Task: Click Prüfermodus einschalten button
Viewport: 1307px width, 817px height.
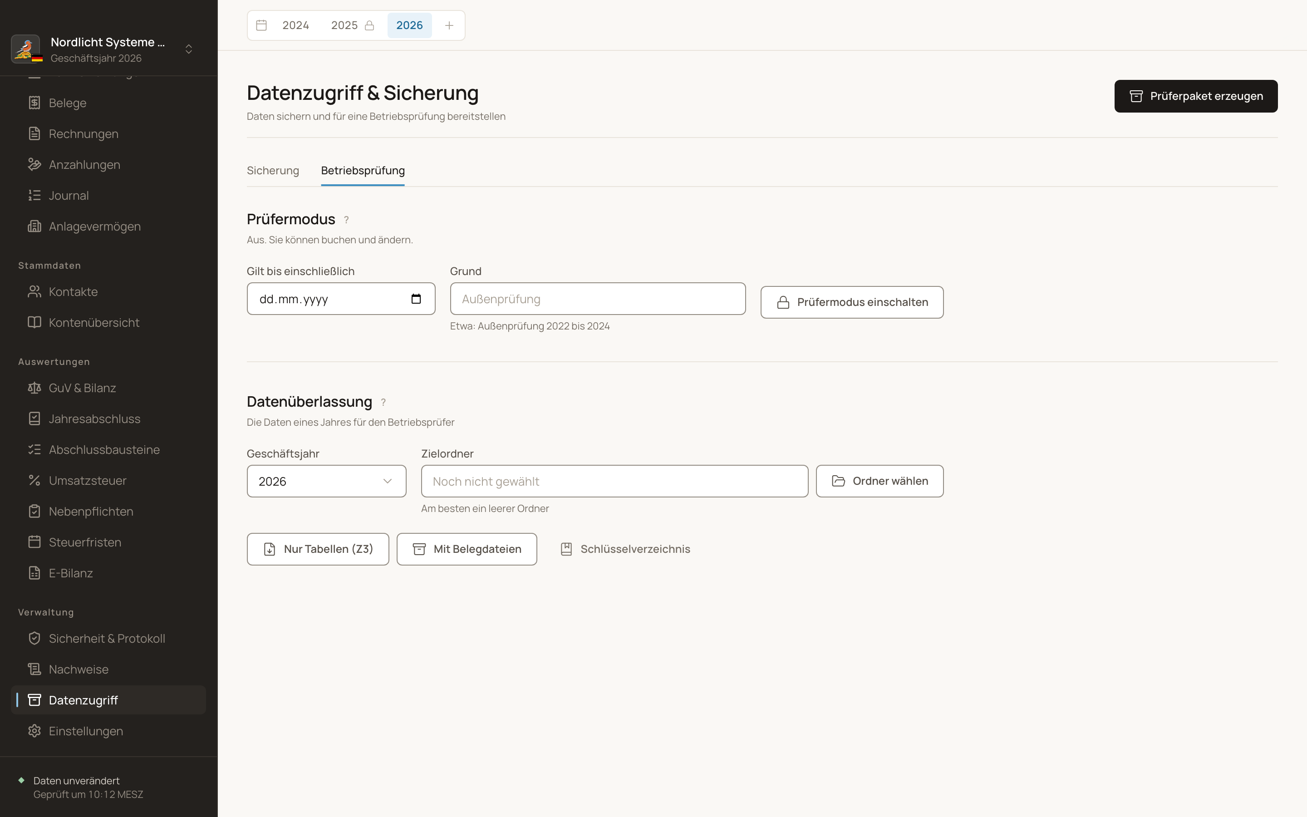Action: pyautogui.click(x=852, y=302)
